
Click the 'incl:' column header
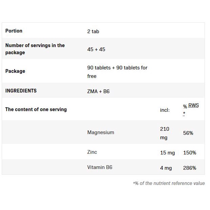[165, 110]
